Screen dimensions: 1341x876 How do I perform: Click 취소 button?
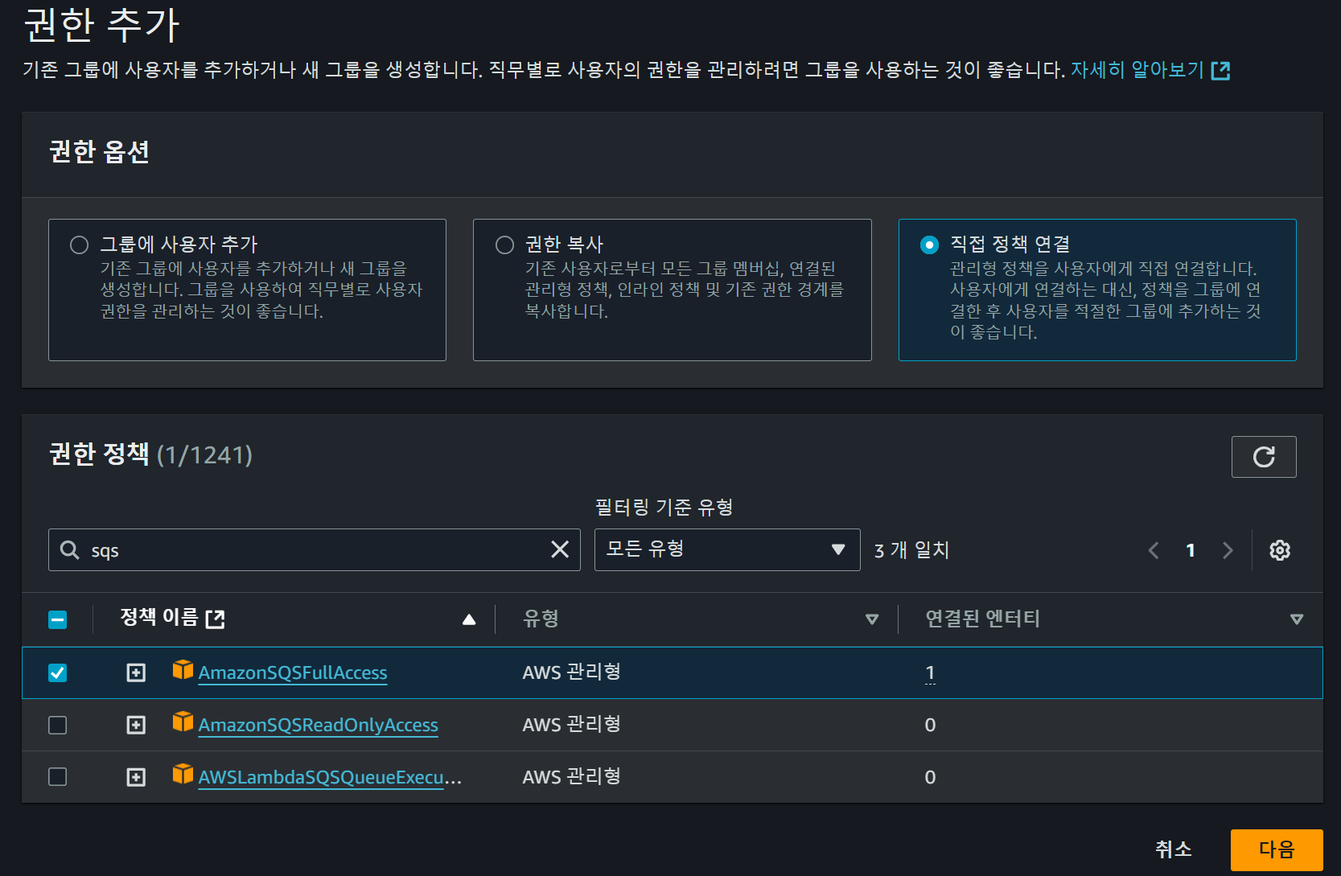coord(1174,849)
